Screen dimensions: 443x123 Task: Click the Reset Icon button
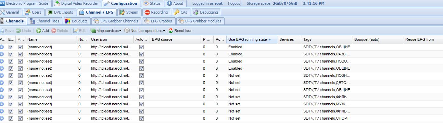180,31
